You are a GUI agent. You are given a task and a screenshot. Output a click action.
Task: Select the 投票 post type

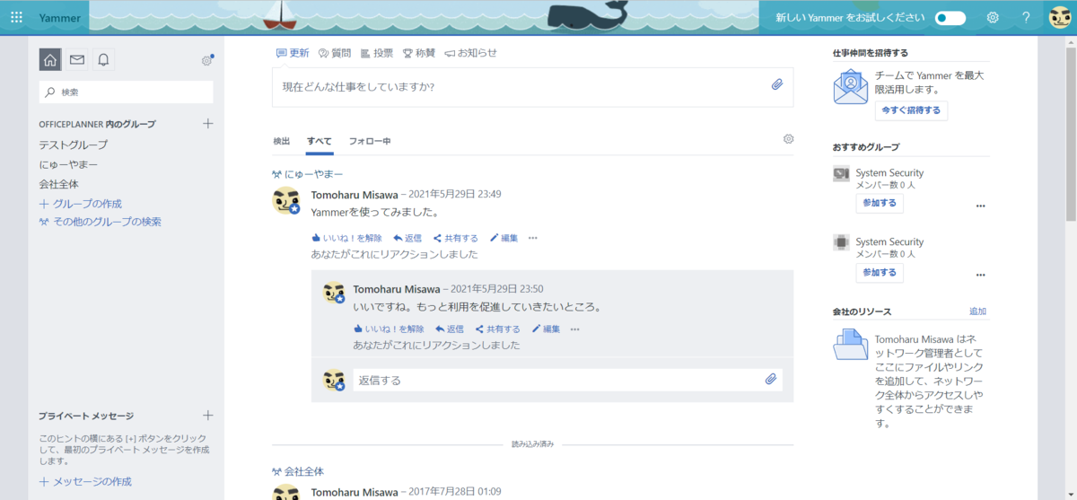tap(377, 53)
